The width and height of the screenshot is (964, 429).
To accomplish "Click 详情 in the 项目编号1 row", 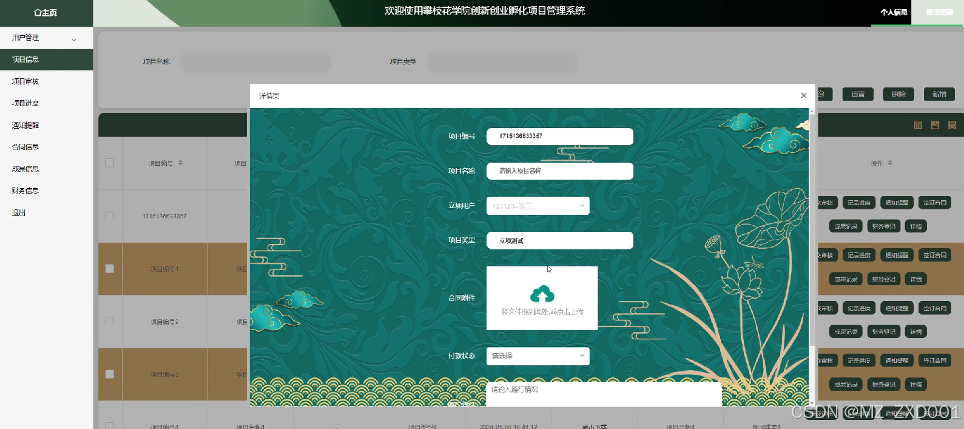I will (x=915, y=279).
